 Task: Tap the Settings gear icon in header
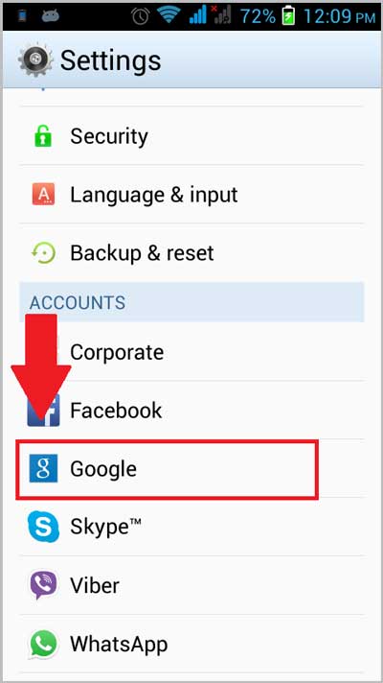point(35,59)
